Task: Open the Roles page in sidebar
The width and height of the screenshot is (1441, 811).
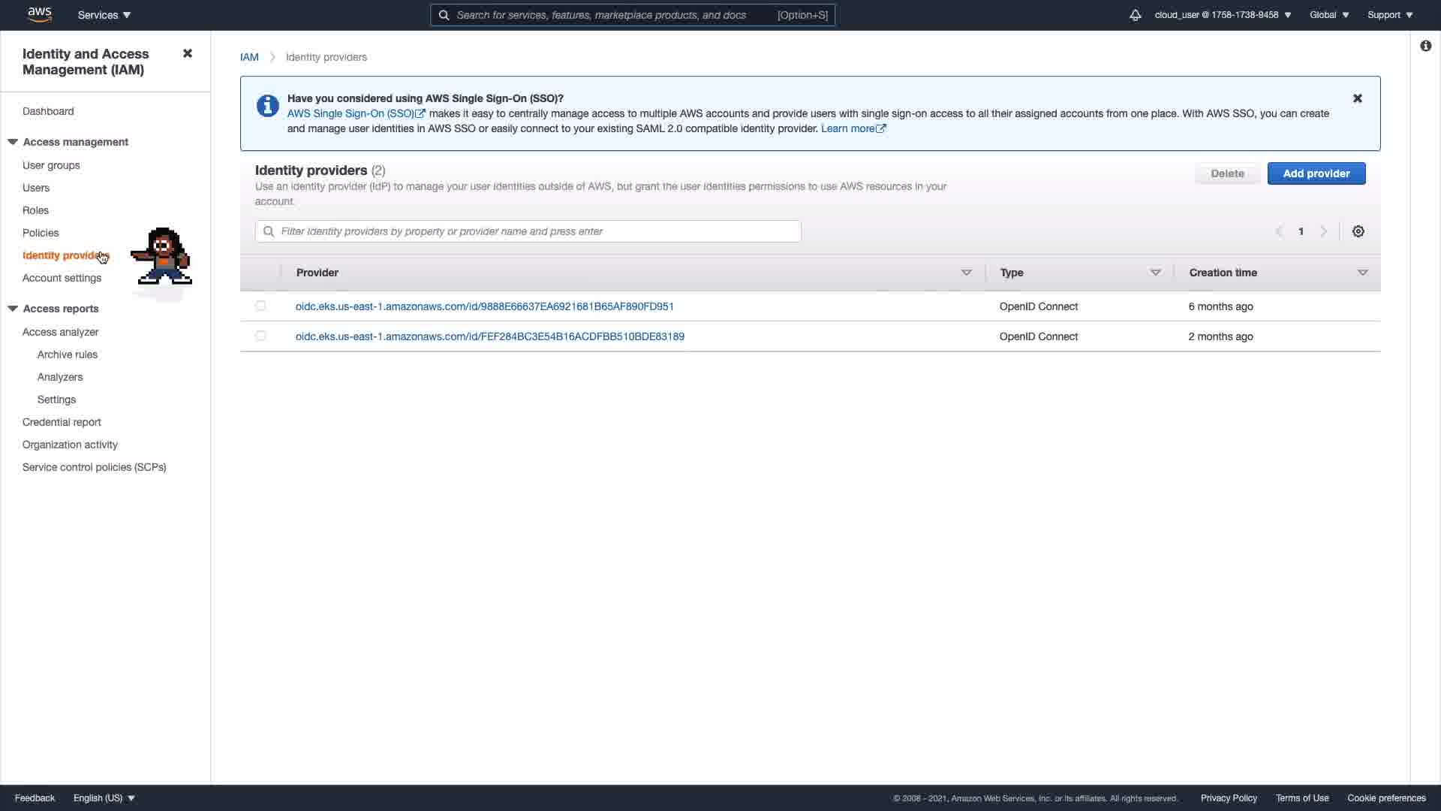Action: [x=35, y=210]
